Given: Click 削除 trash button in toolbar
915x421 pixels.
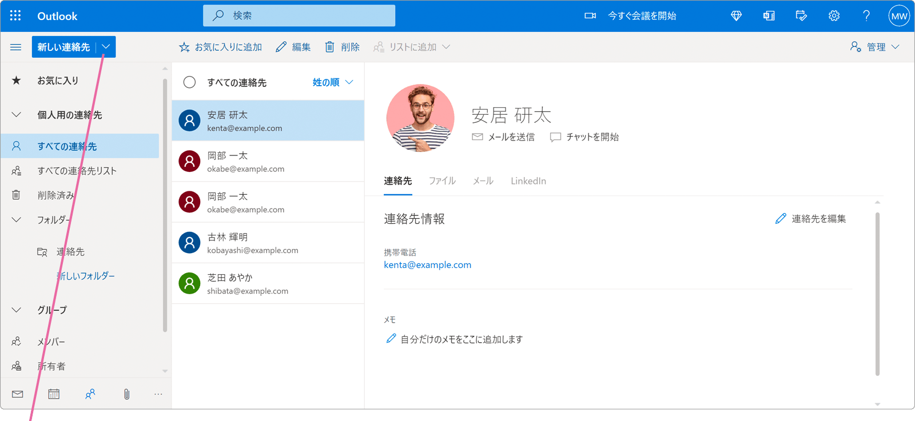Looking at the screenshot, I should 342,47.
